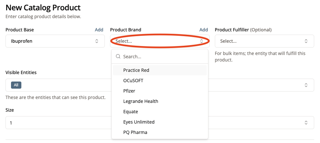Viewport: 320px width, 143px height.
Task: Choose Equate from the brand list
Action: 131,112
